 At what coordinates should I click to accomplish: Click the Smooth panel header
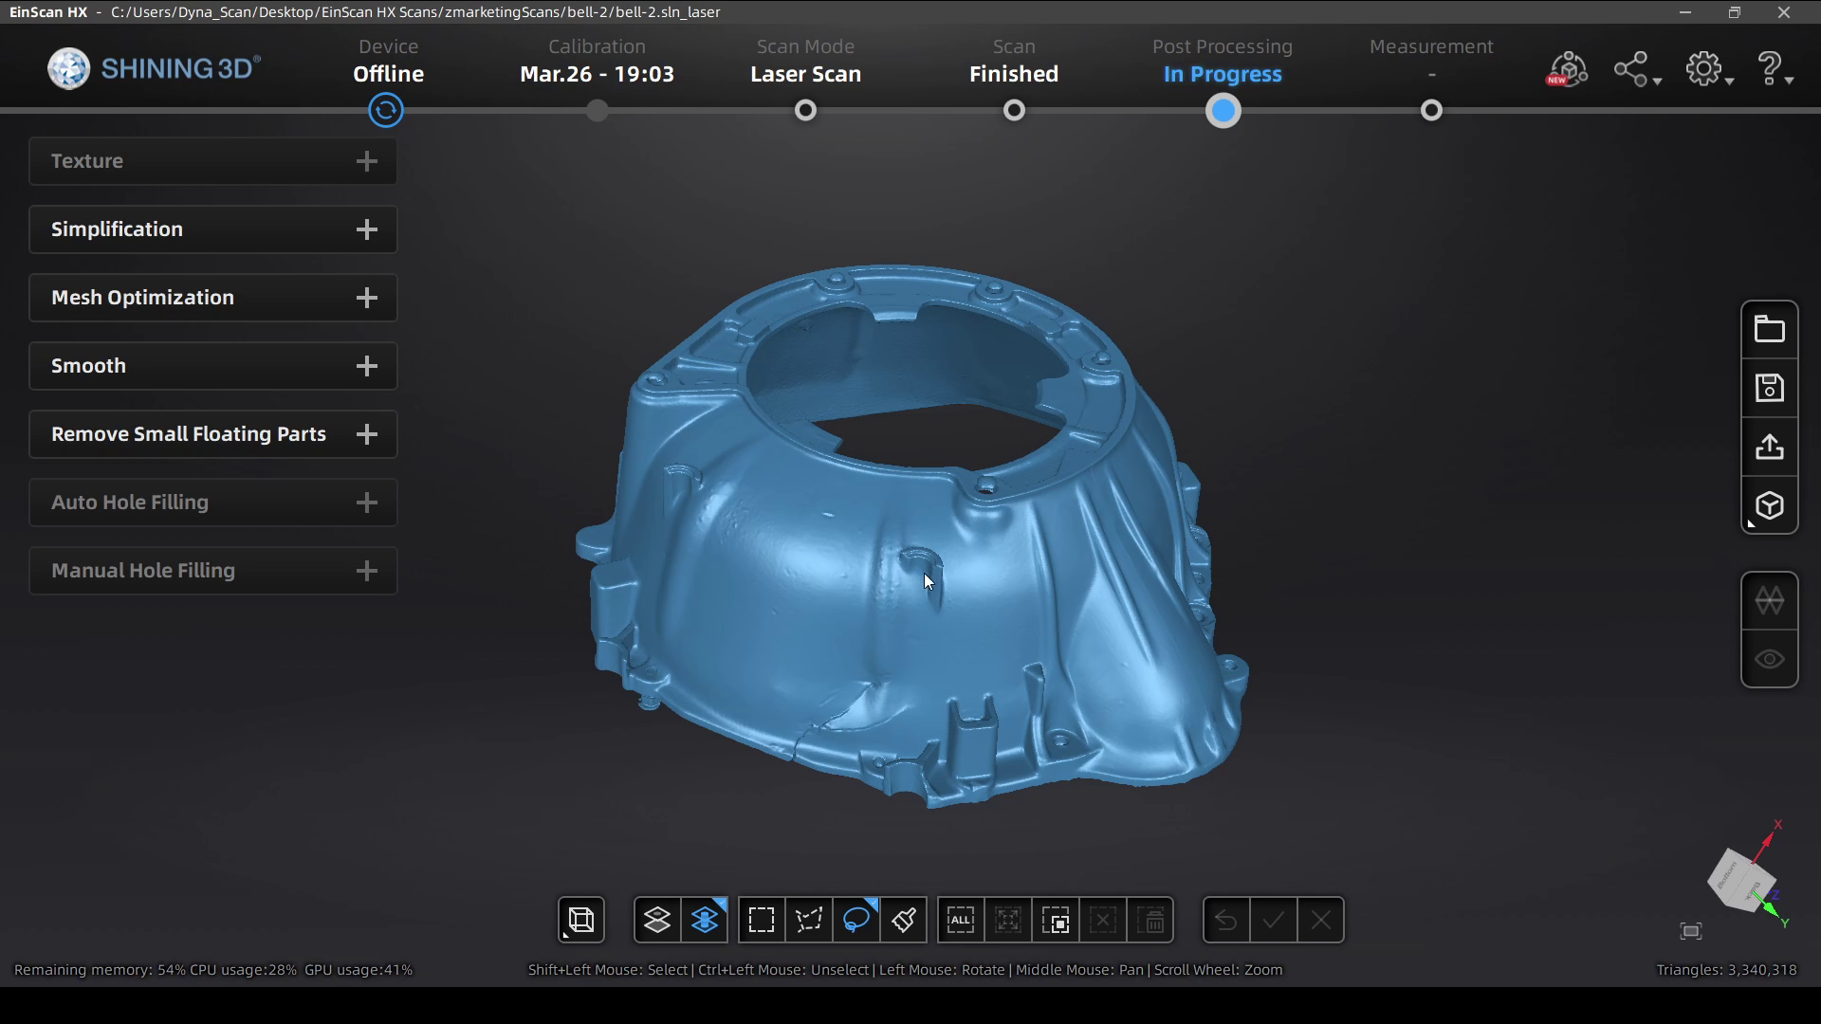212,366
